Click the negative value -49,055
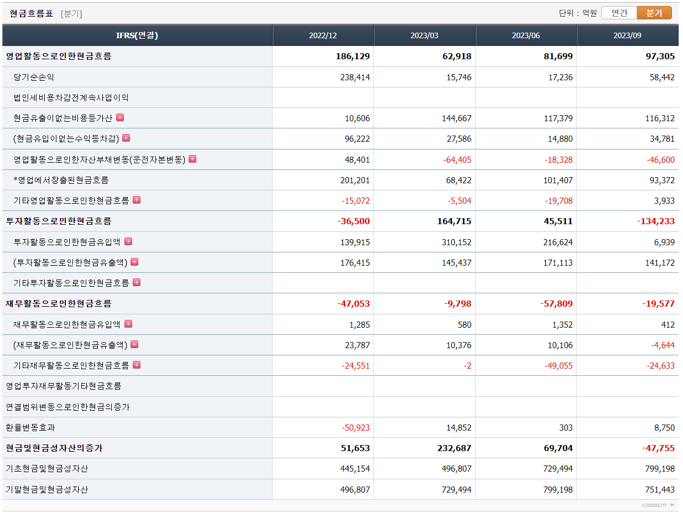Screen dimensions: 683x512 point(559,365)
